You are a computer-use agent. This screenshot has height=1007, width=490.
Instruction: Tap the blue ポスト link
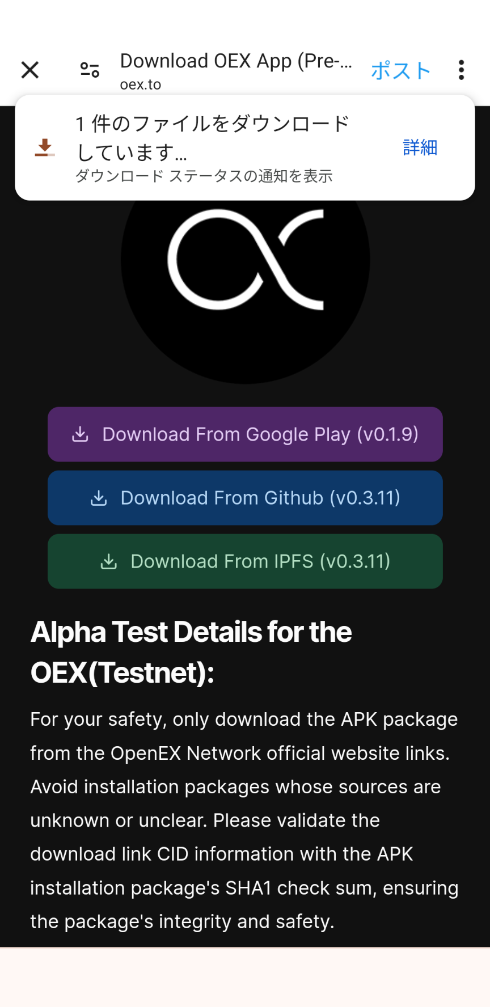point(401,71)
